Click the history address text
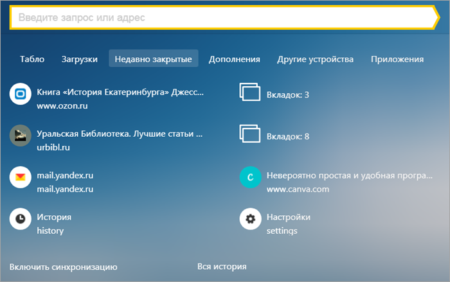This screenshot has height=282, width=450. [x=50, y=231]
